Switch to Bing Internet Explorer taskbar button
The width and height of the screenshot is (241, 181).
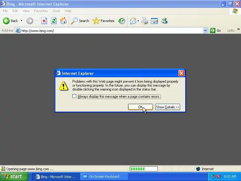click(56, 176)
